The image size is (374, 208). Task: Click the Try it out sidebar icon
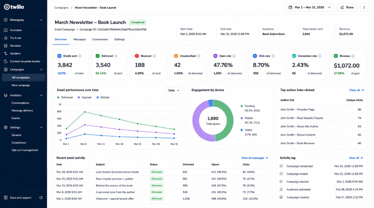[6, 38]
